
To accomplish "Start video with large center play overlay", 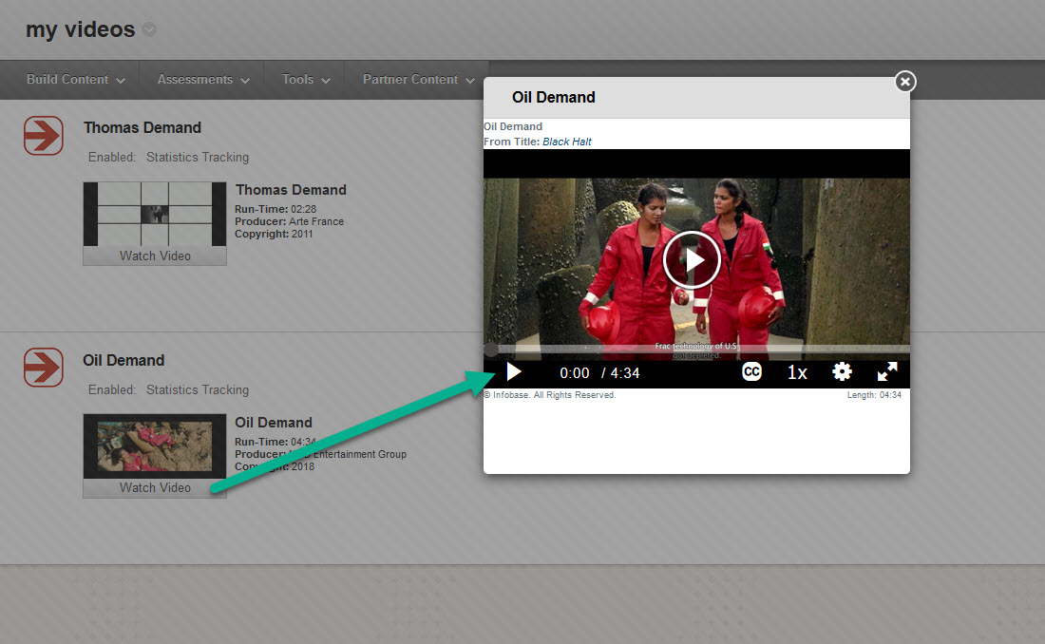I will coord(692,259).
